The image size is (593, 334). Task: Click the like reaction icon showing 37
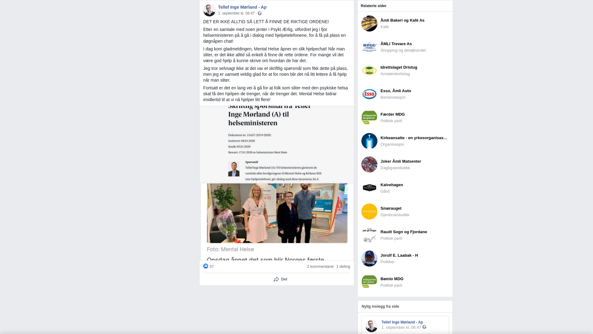pos(206,266)
